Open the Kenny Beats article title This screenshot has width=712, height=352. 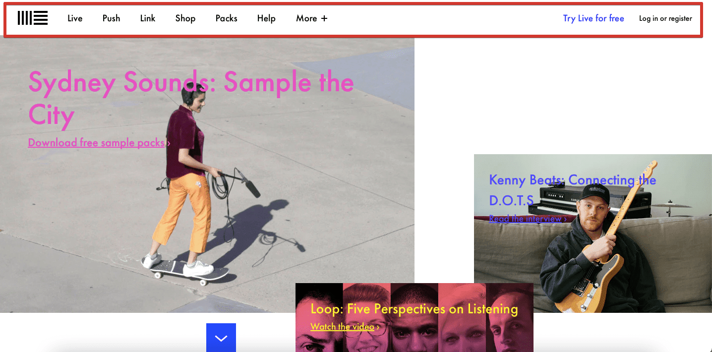click(x=573, y=190)
